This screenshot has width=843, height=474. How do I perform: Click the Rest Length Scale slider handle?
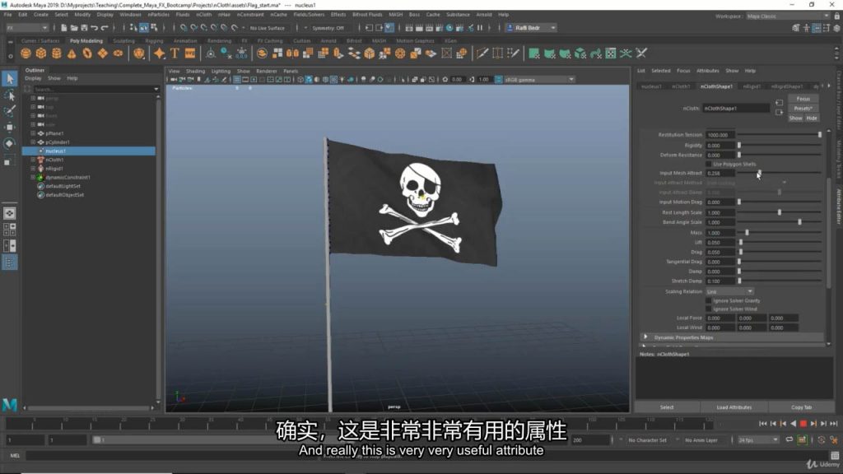pyautogui.click(x=780, y=212)
